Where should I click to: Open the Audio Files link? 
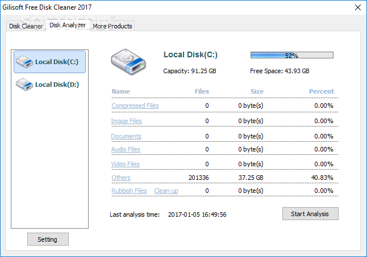[x=126, y=149]
